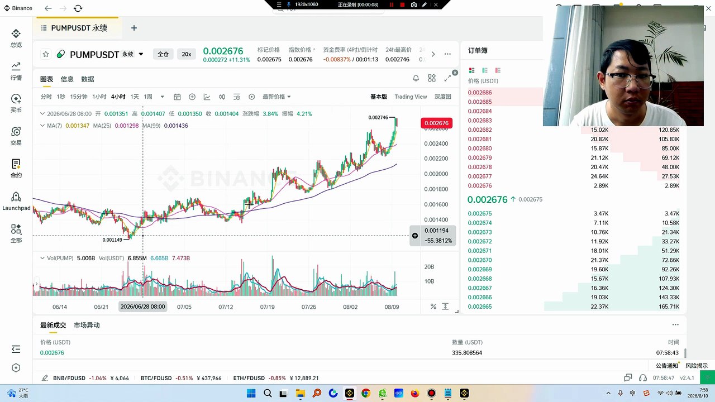This screenshot has width=715, height=402.
Task: Click the back navigation arrow
Action: (48, 8)
